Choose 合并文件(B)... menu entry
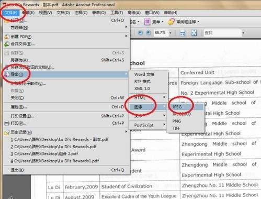This screenshot has height=199, width=261. (x=66, y=44)
